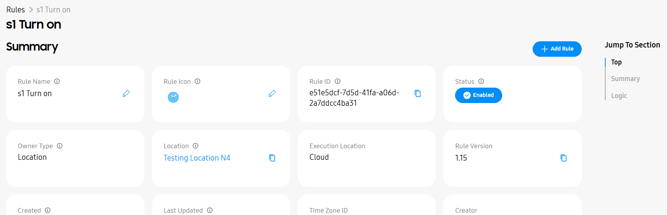Screen dimensions: 667x215
Task: Click the info icon beside Created
Action: click(x=48, y=210)
